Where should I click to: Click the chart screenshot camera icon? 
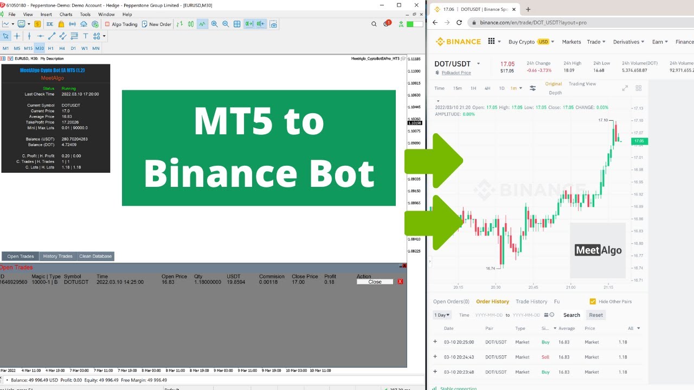coord(273,24)
